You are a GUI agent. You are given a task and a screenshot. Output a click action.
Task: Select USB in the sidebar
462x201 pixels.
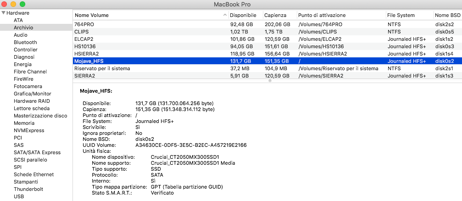[x=19, y=196]
